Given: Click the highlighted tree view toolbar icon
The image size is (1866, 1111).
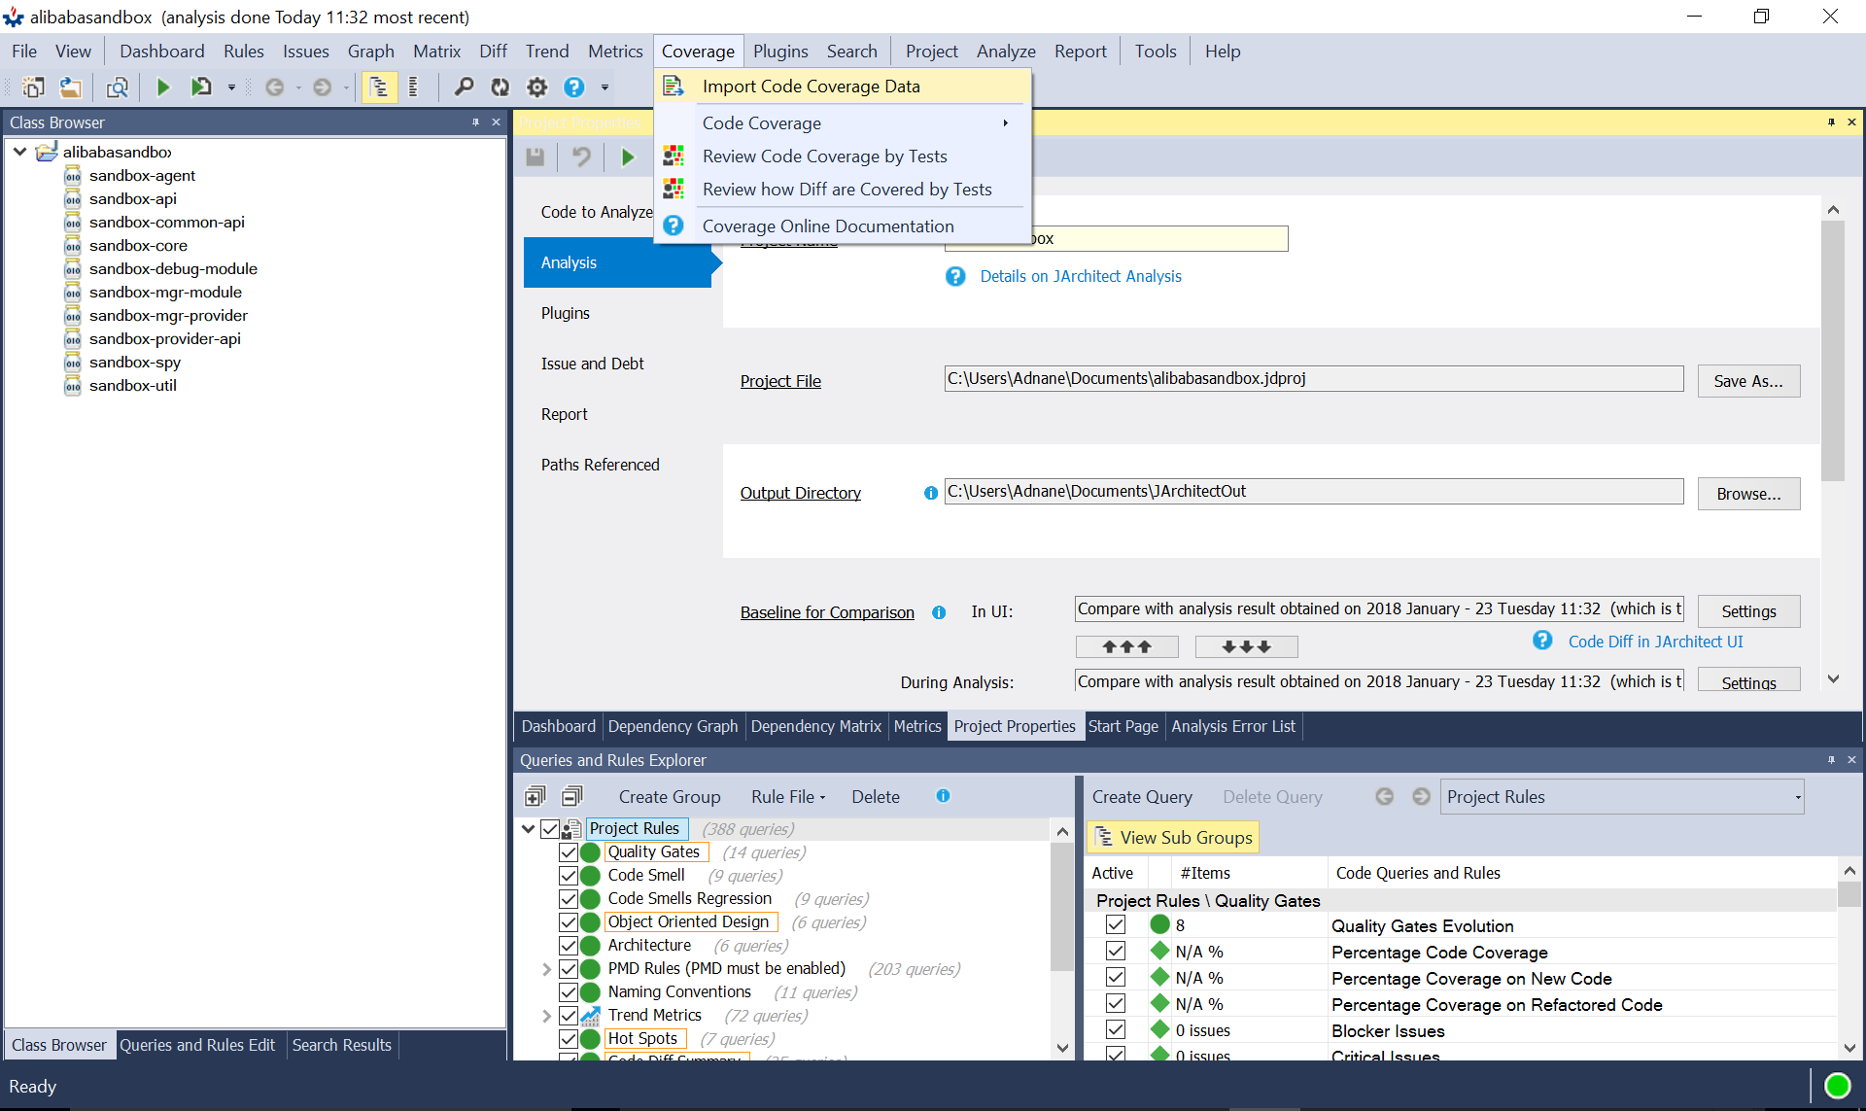Looking at the screenshot, I should (x=378, y=87).
